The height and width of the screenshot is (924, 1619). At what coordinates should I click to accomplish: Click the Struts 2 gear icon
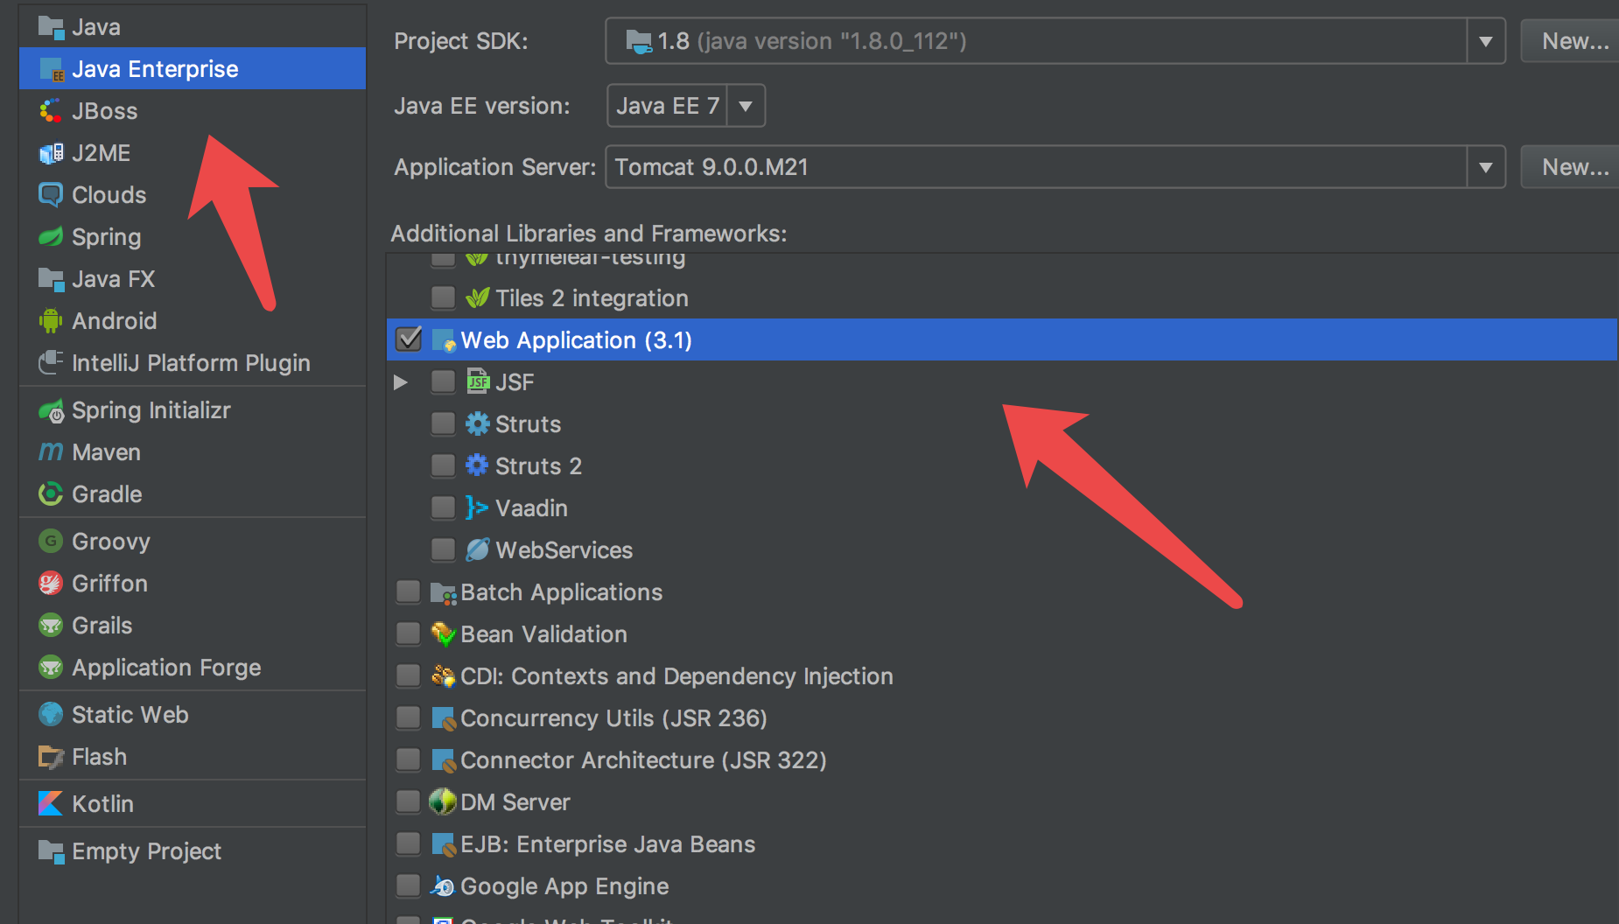pyautogui.click(x=477, y=465)
